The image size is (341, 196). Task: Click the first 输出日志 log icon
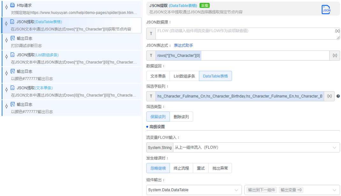(12, 38)
